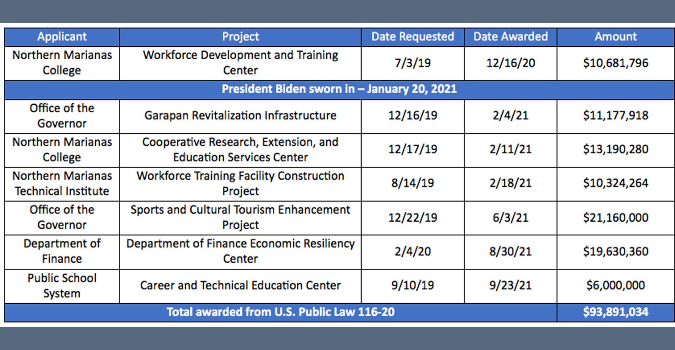Click the Date Awarded column header

[510, 37]
